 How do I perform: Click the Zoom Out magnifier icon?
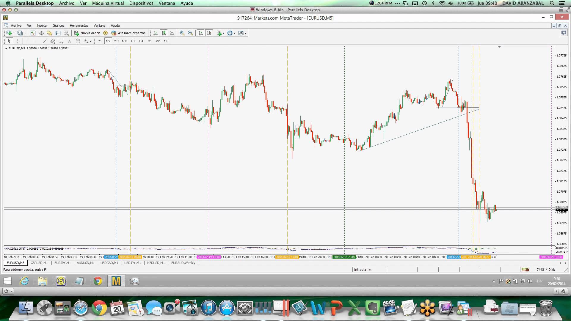click(190, 33)
